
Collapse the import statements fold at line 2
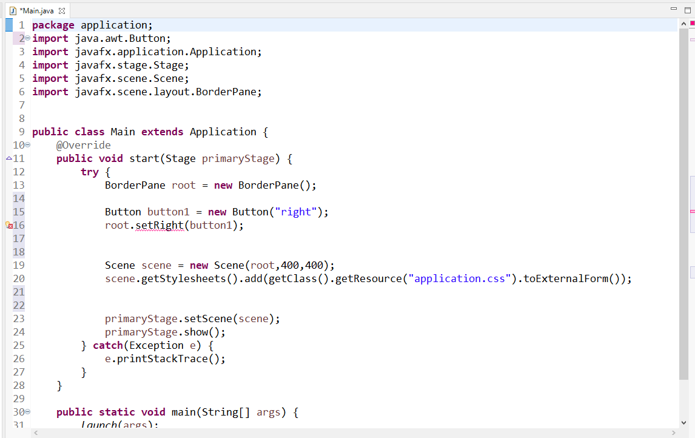(x=27, y=38)
